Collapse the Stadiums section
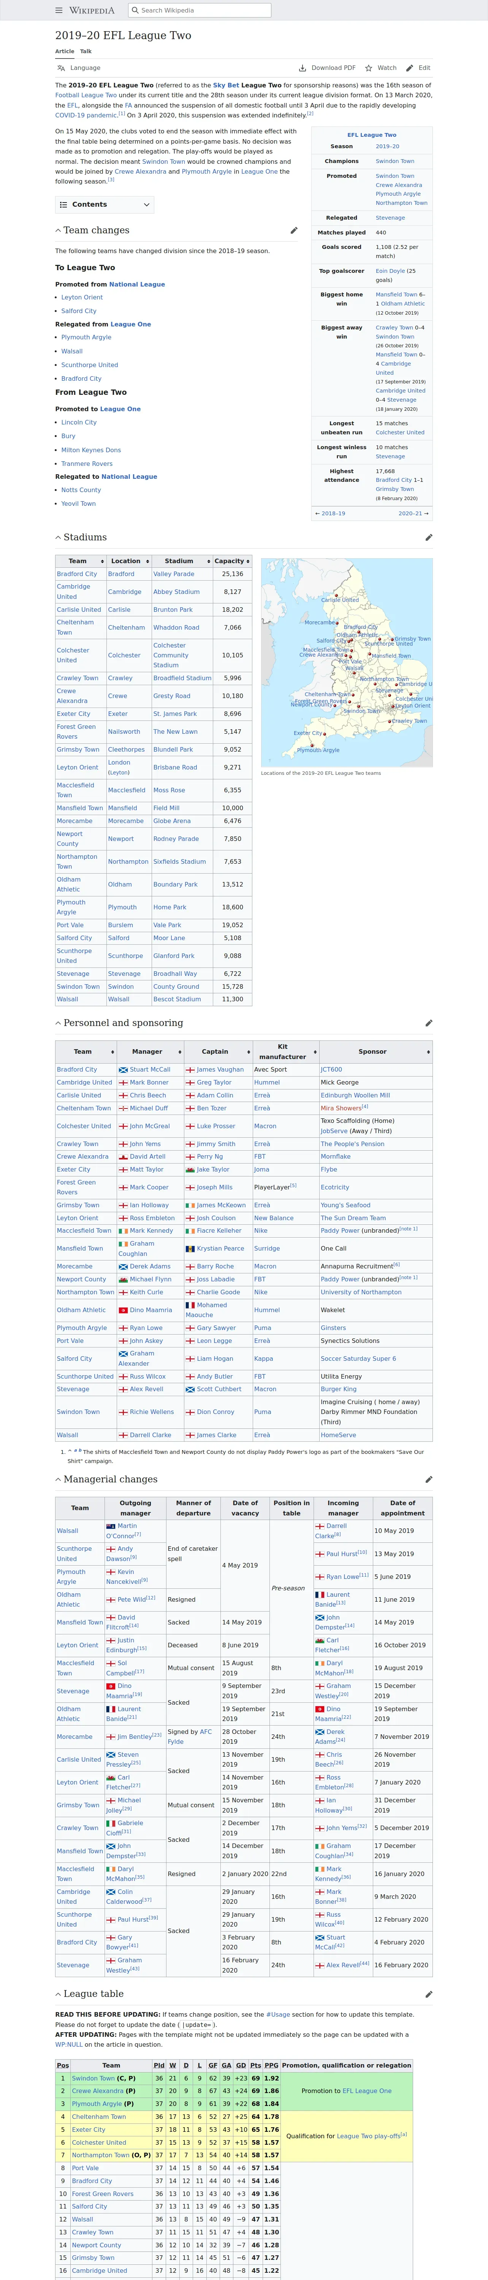 tap(59, 537)
